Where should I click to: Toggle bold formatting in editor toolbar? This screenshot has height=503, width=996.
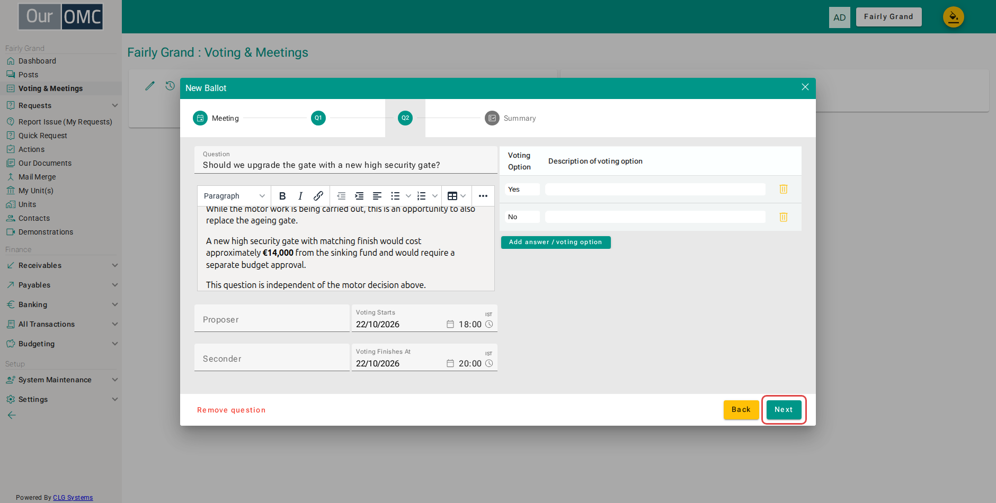(282, 196)
